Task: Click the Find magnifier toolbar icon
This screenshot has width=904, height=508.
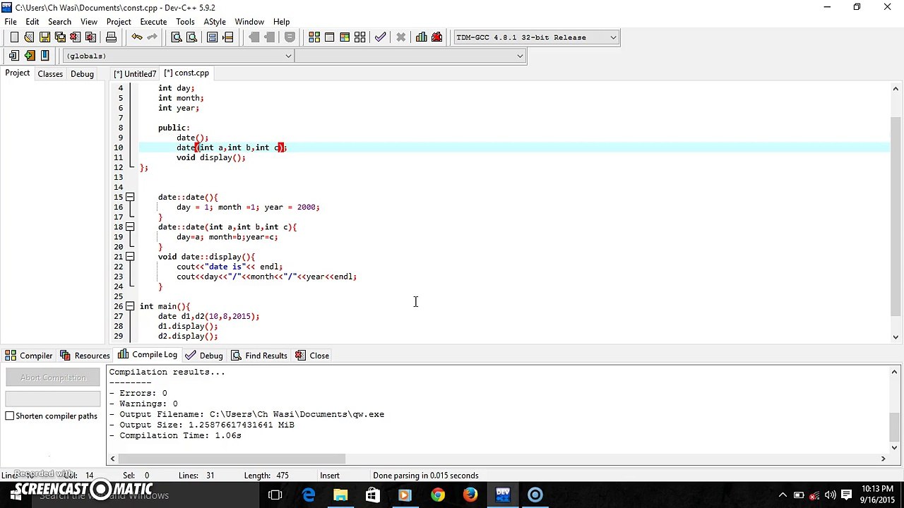Action: pos(177,37)
